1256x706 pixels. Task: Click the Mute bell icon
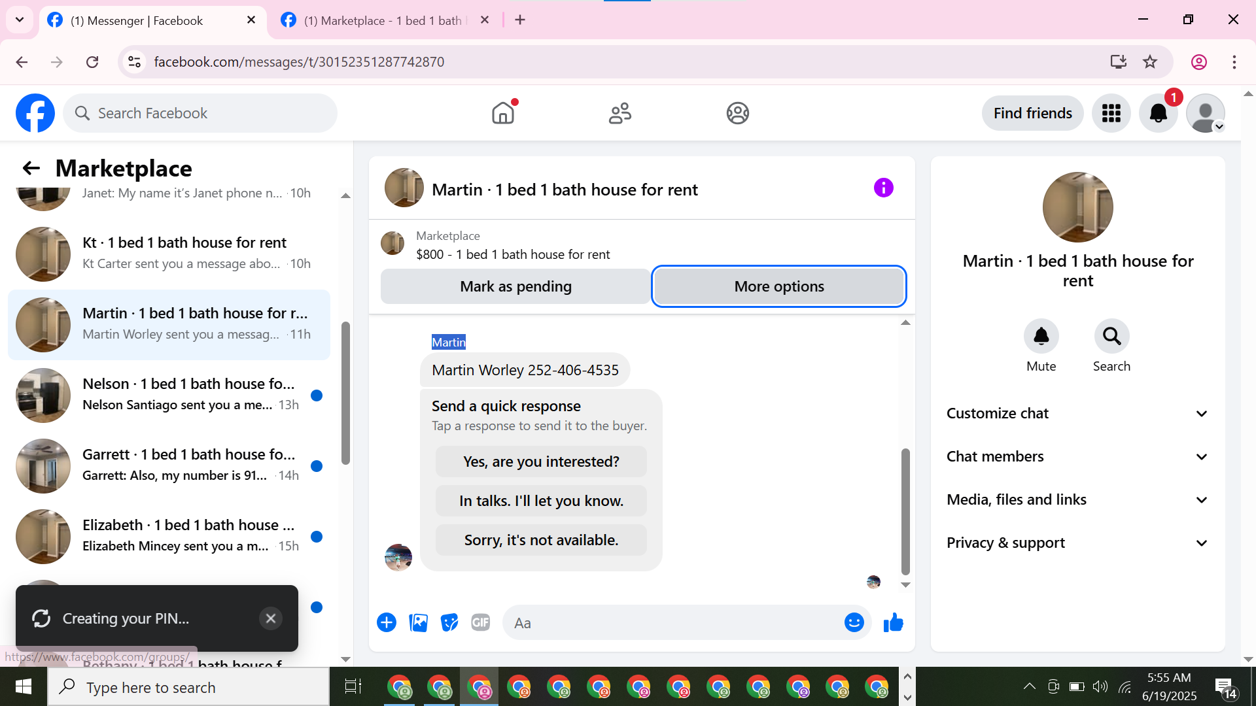[x=1041, y=336]
